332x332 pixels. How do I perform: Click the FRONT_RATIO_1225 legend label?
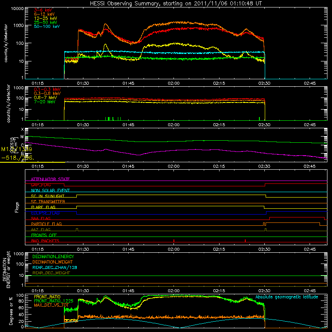[x=54, y=301]
